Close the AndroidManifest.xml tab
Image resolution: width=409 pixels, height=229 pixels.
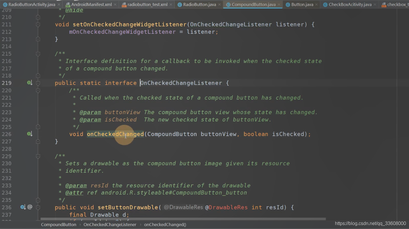pyautogui.click(x=115, y=5)
